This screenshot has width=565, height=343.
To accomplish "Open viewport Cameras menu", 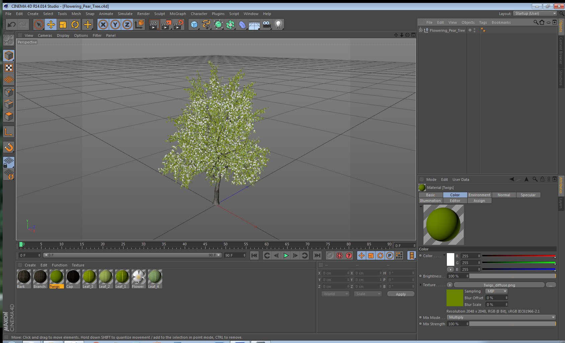I will (45, 35).
